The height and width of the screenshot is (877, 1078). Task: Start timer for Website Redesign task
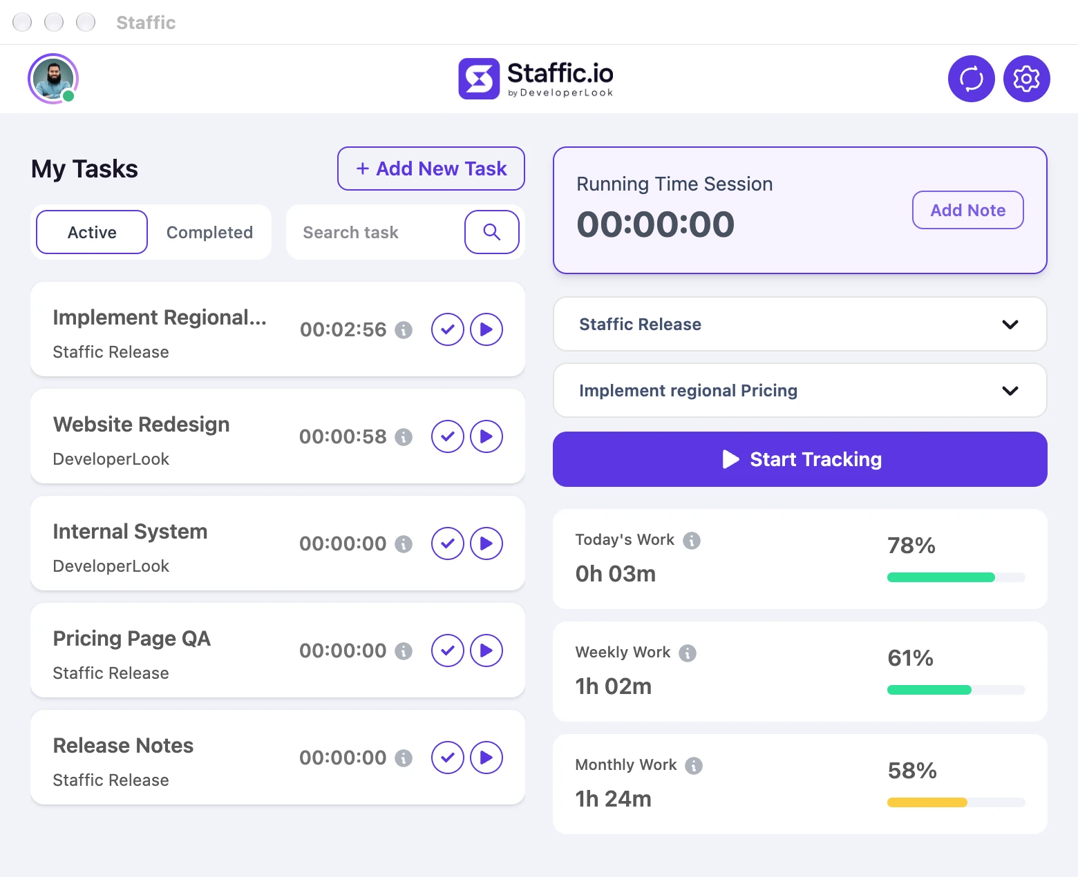[x=486, y=436]
